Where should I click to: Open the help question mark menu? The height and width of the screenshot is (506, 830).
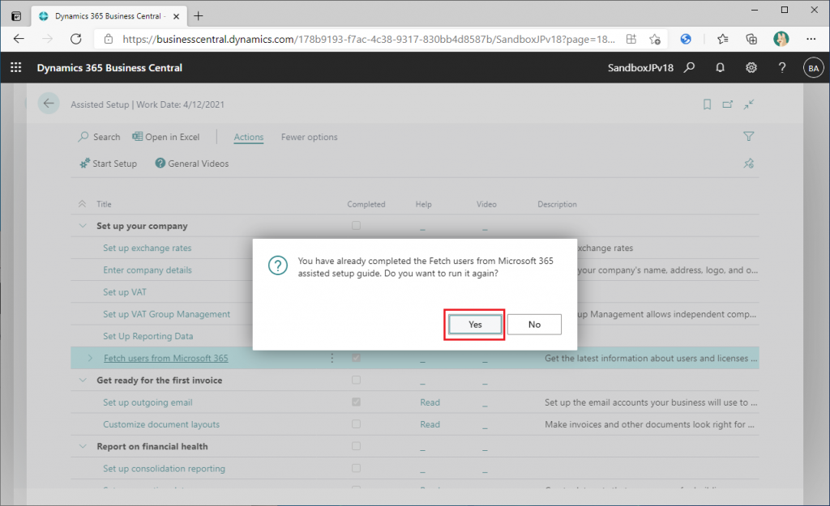(x=782, y=68)
